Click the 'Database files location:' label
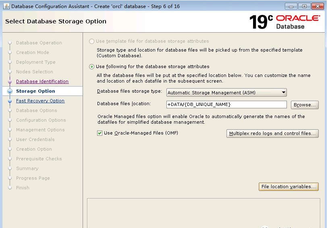 point(124,104)
